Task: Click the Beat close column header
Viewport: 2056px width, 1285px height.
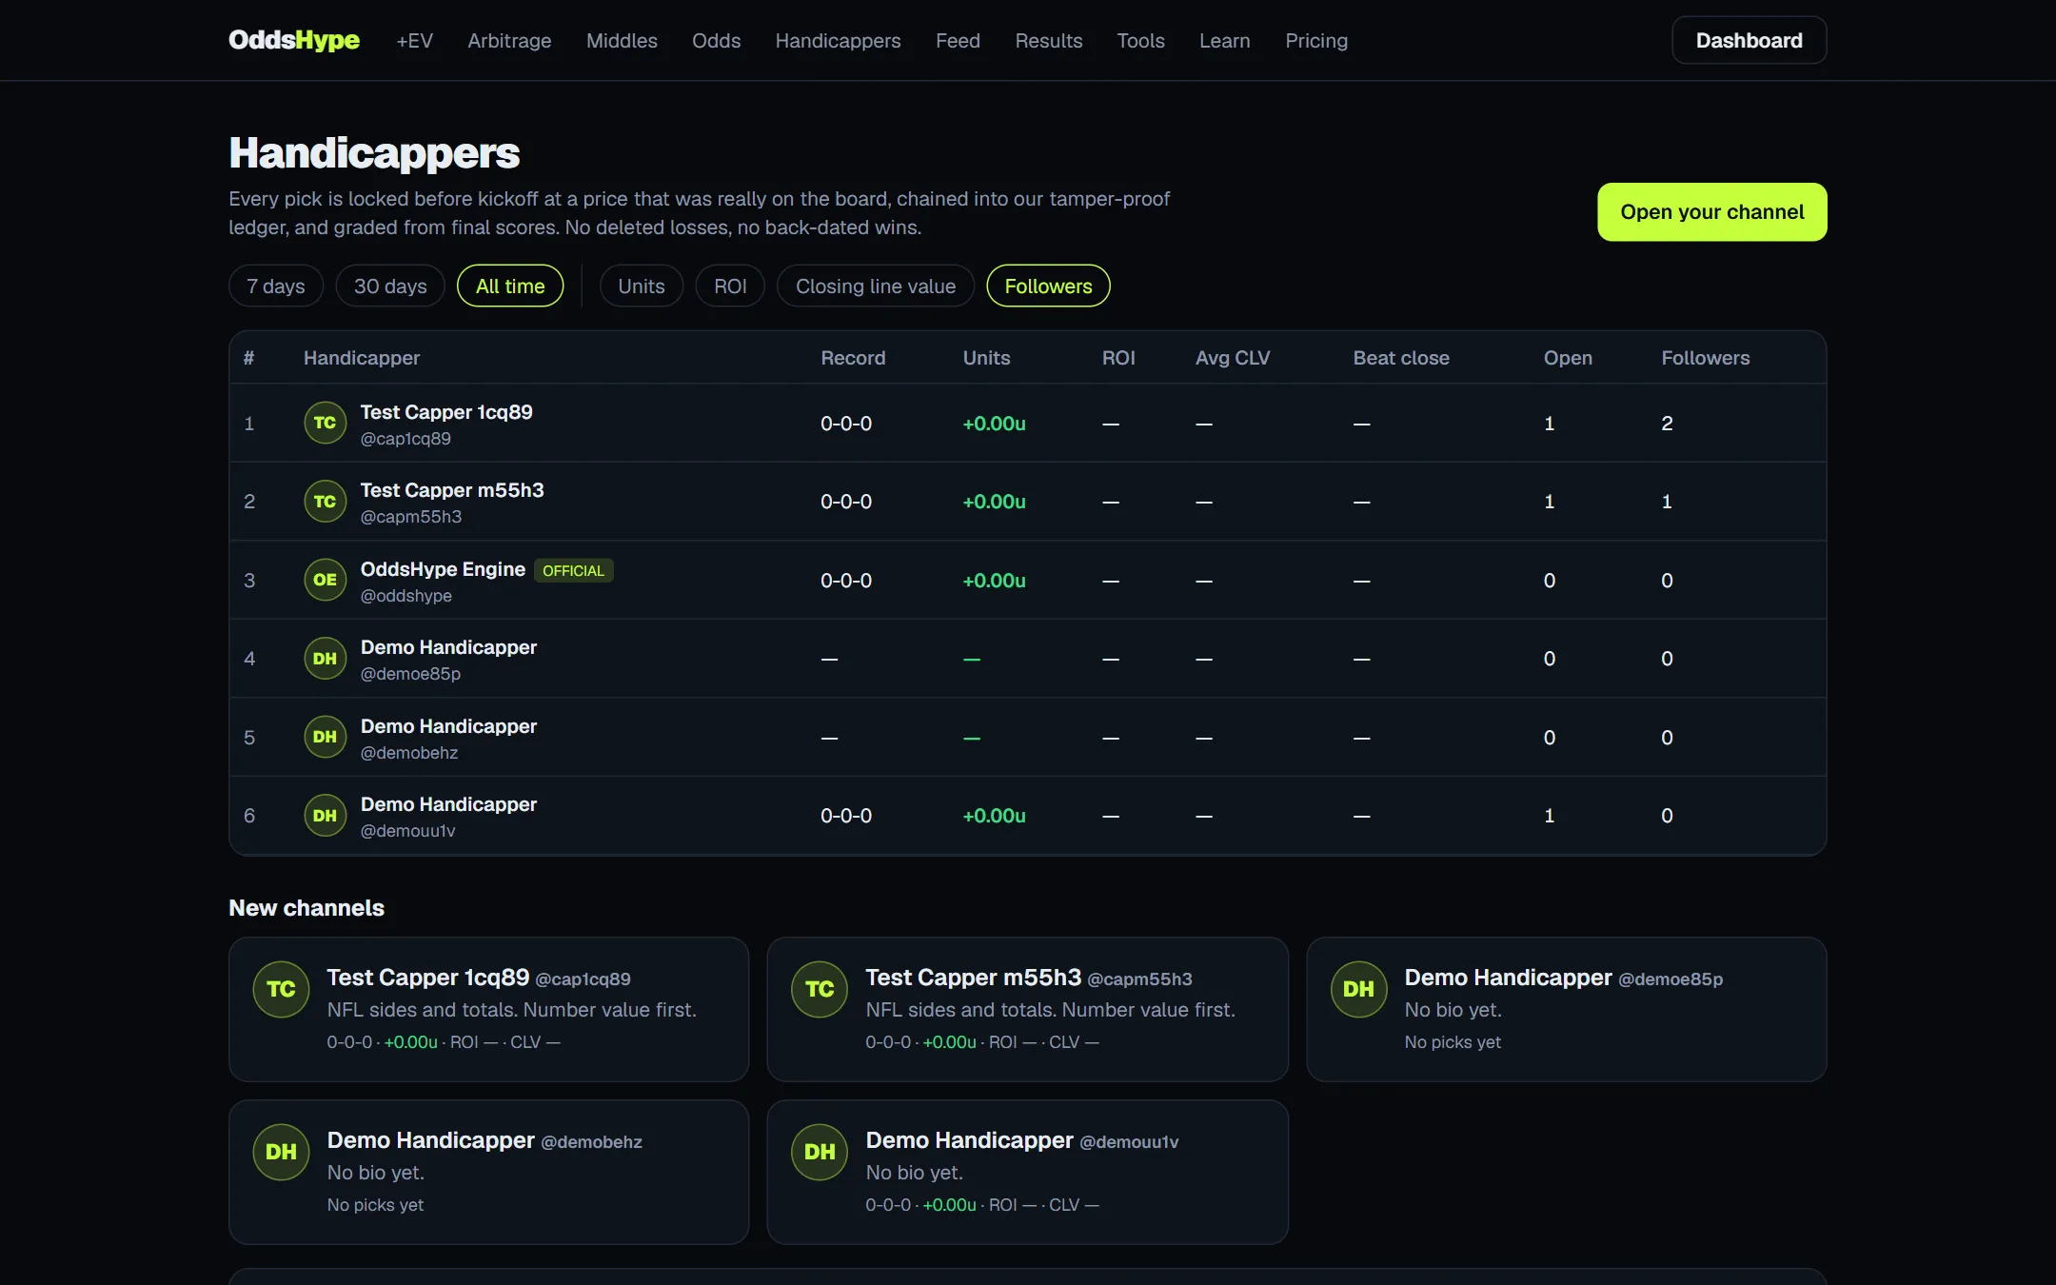Action: coord(1401,358)
